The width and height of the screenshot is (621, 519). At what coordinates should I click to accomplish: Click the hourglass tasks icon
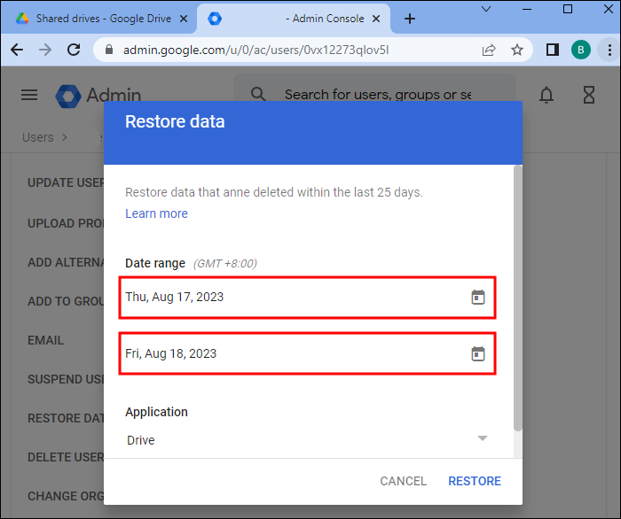point(588,95)
